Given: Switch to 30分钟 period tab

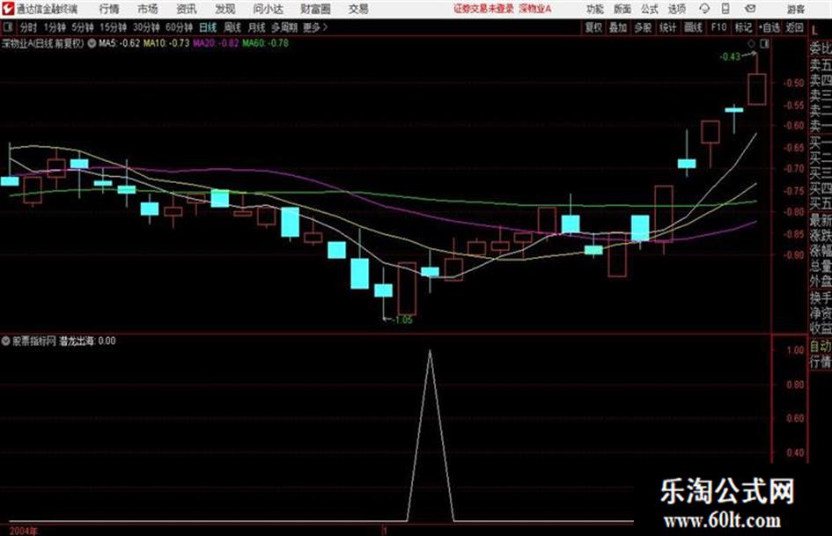Looking at the screenshot, I should (x=146, y=27).
